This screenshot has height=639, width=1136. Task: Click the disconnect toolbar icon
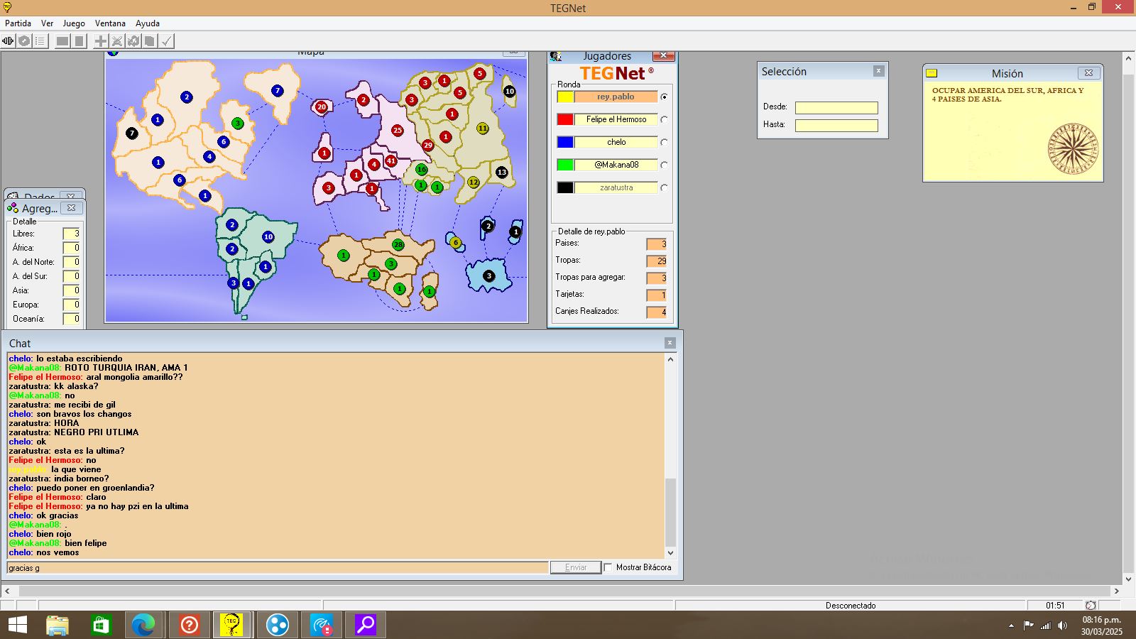pyautogui.click(x=24, y=41)
